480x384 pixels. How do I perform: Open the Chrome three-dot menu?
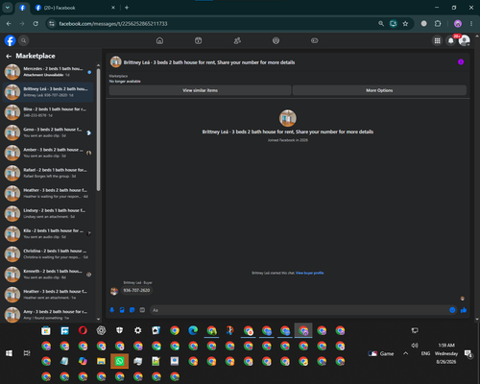tap(471, 24)
